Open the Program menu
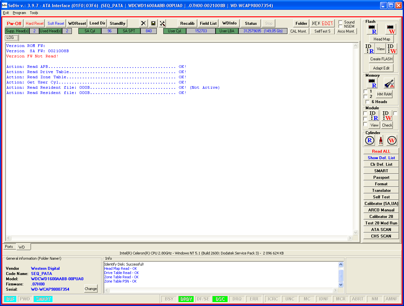 [x=19, y=13]
